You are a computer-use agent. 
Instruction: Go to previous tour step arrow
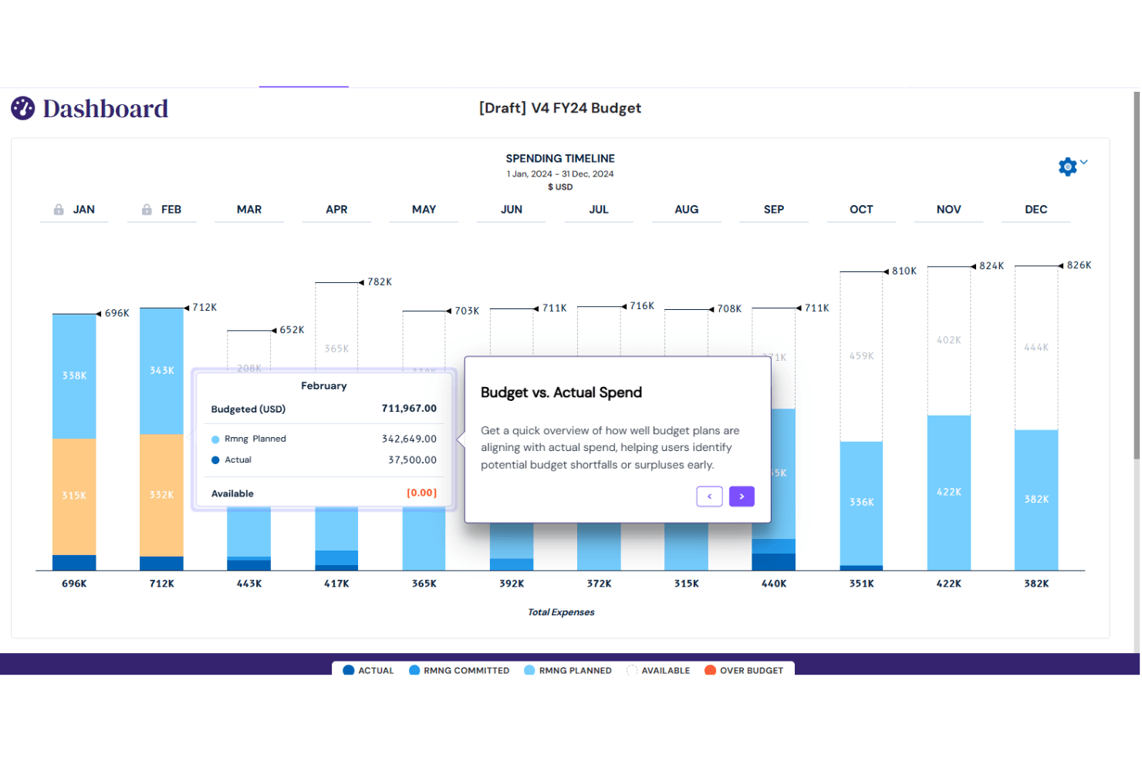pyautogui.click(x=709, y=497)
